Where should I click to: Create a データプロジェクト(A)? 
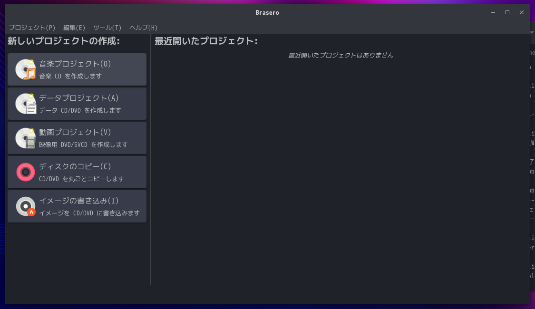[x=77, y=104]
